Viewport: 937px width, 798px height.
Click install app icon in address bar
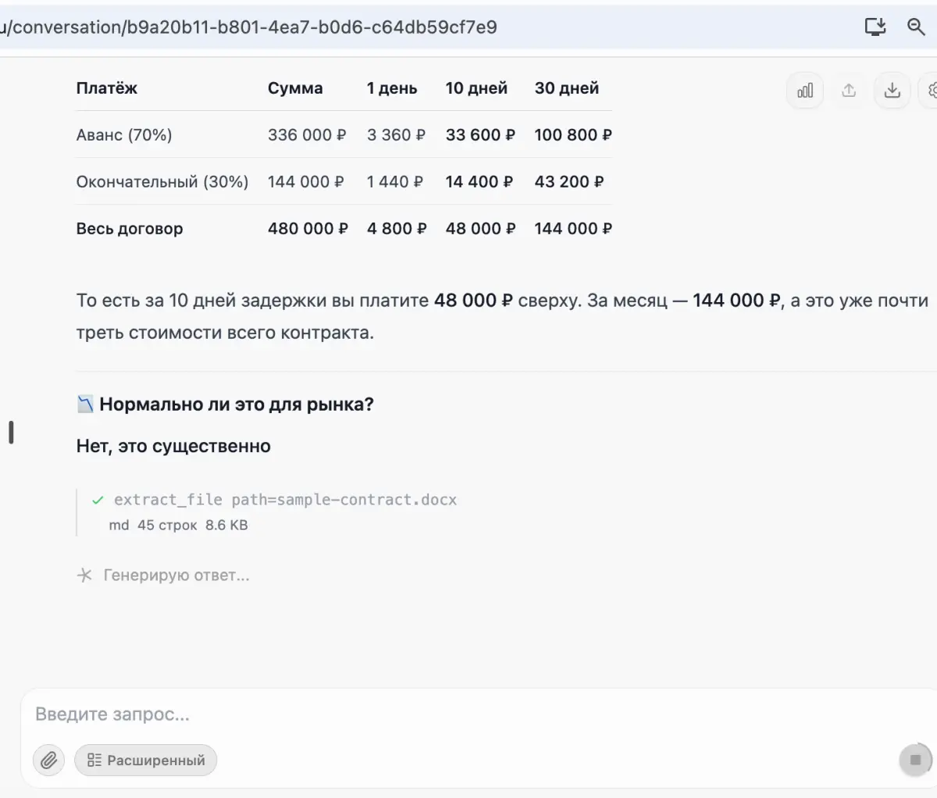coord(876,27)
